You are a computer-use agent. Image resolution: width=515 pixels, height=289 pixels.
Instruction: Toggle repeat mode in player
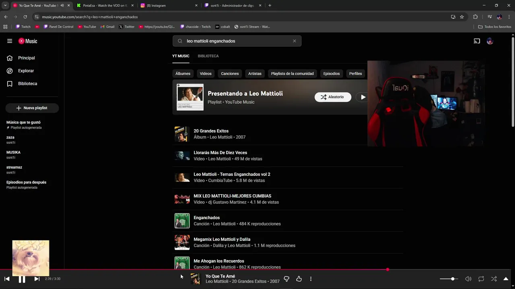[481, 279]
